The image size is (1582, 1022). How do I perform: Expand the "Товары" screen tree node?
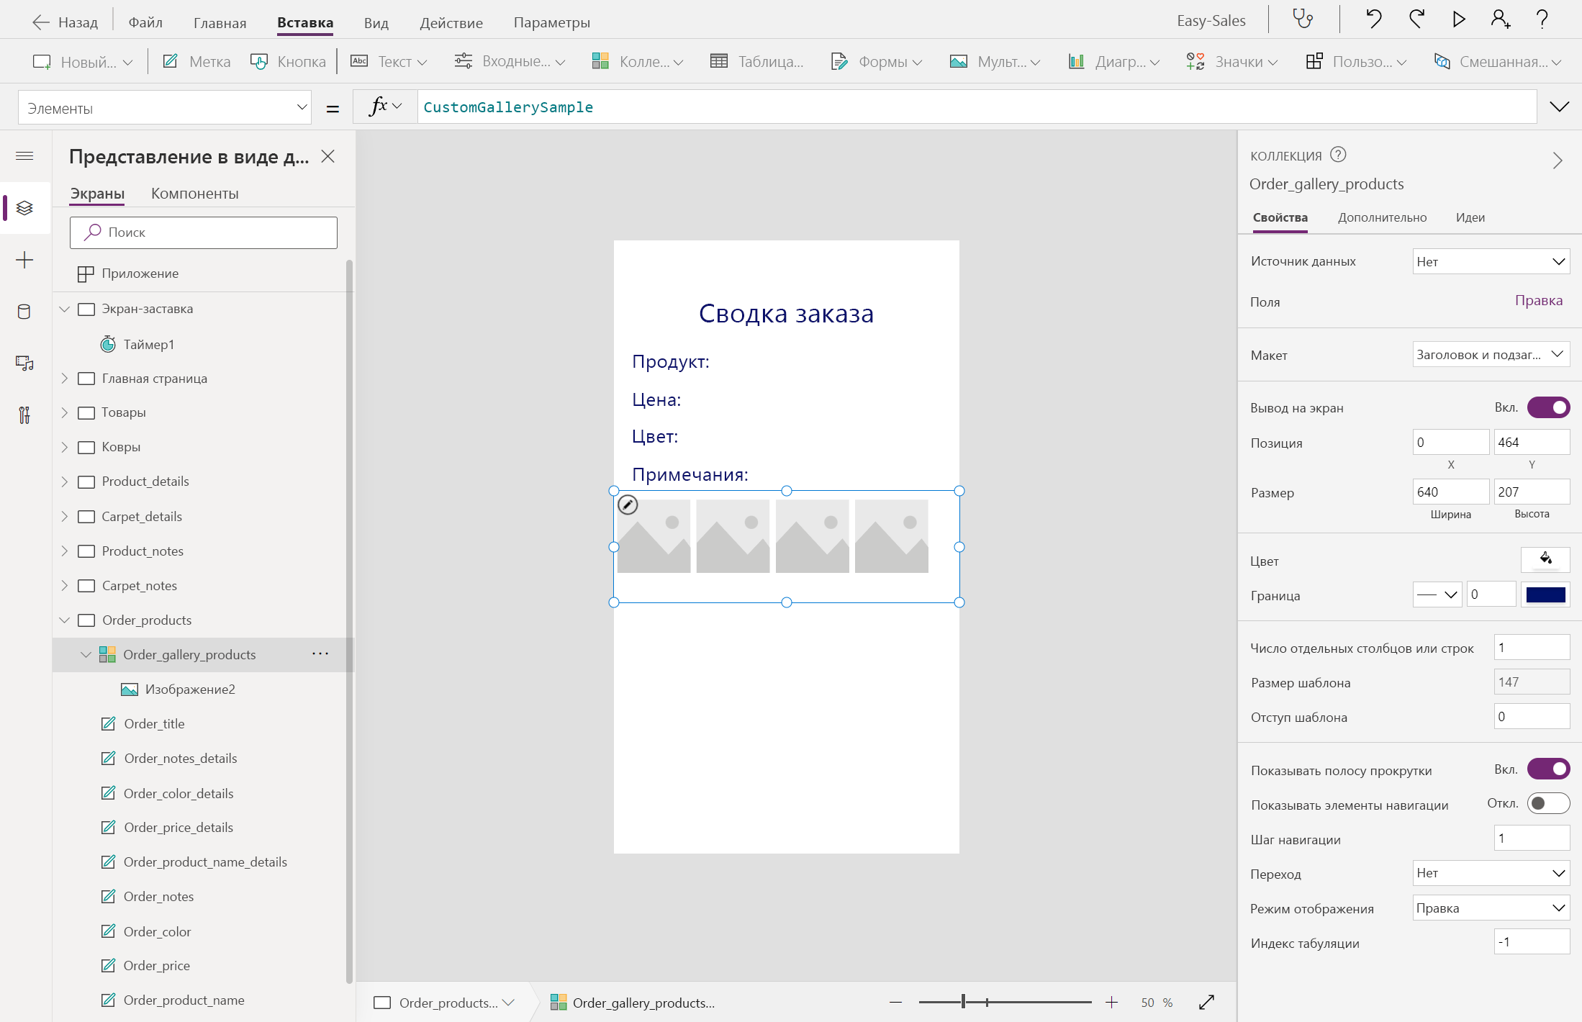64,412
